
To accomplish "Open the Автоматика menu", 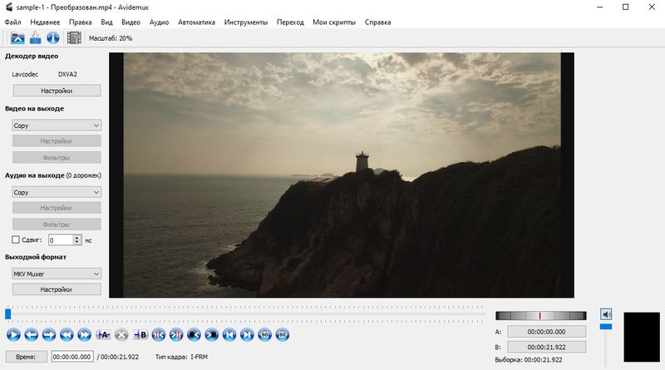I will coord(196,22).
